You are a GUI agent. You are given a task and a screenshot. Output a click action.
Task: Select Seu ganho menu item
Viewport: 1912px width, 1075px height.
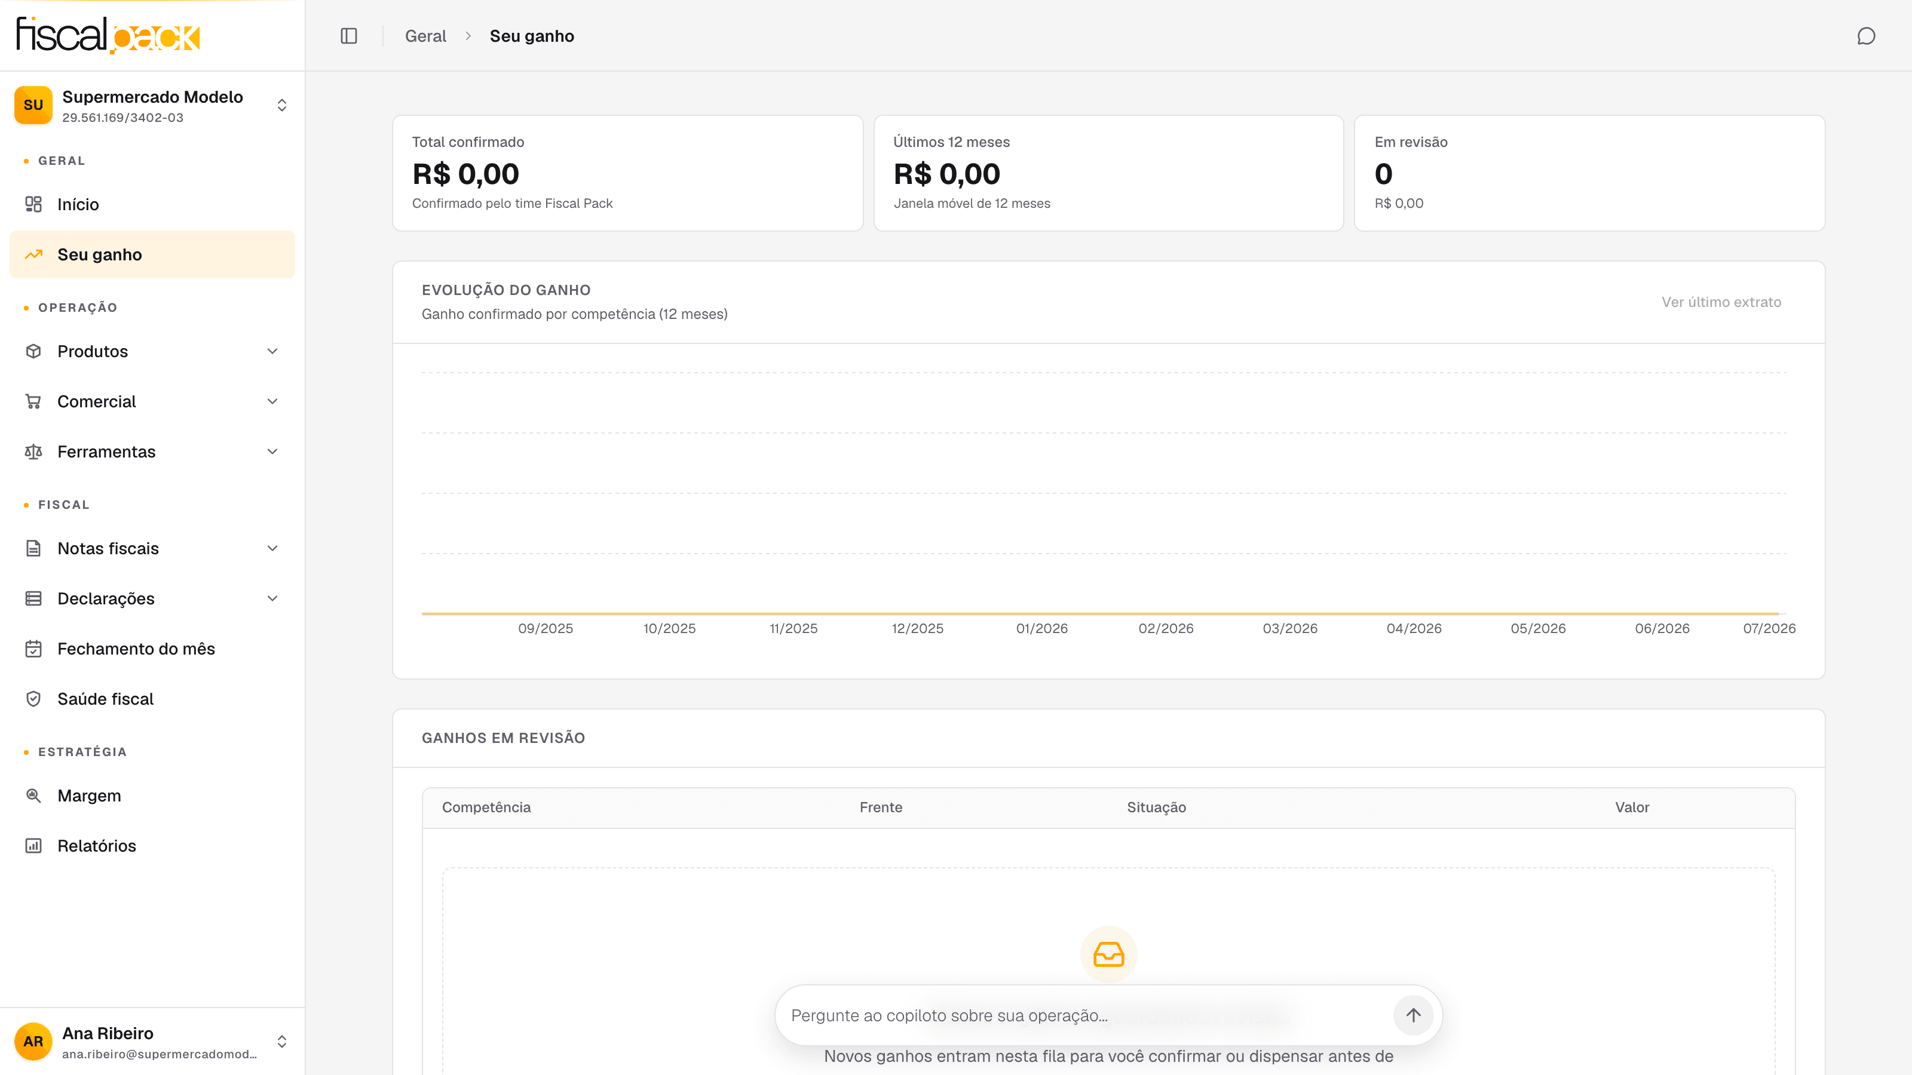[x=152, y=254]
